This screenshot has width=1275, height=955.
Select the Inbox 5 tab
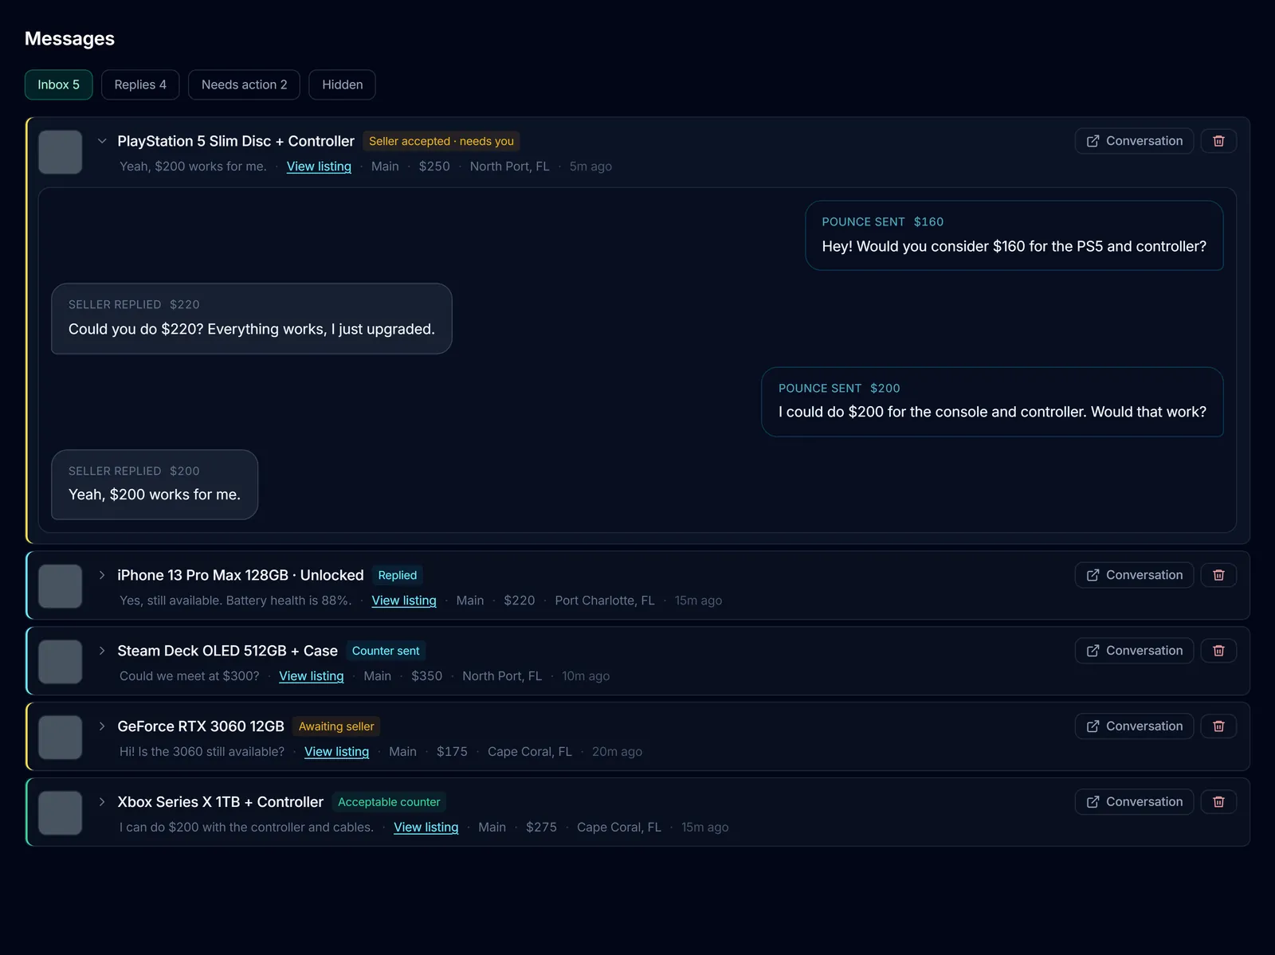click(59, 84)
